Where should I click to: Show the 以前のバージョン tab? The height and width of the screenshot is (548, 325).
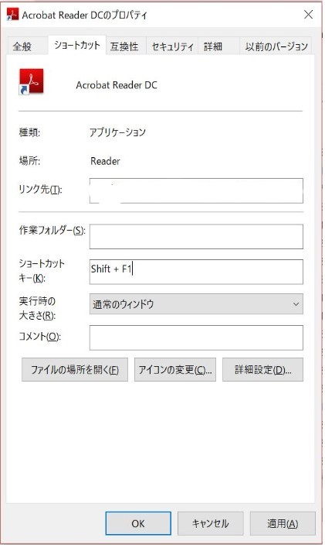pos(276,46)
